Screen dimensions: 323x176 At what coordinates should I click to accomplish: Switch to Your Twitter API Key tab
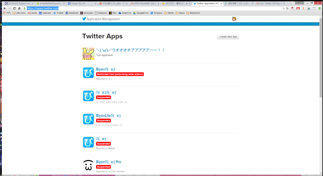point(270,3)
